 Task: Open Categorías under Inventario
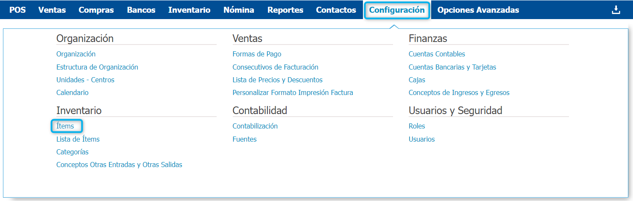click(x=73, y=152)
